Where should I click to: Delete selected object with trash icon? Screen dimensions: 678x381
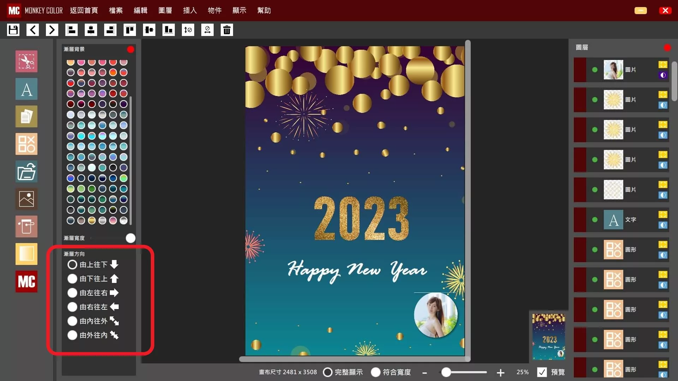tap(227, 30)
